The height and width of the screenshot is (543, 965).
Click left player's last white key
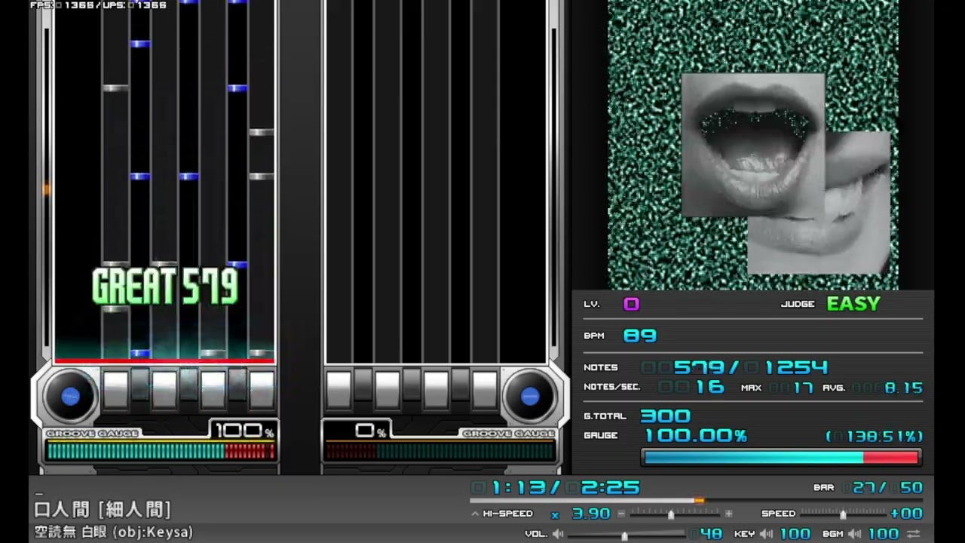click(262, 390)
